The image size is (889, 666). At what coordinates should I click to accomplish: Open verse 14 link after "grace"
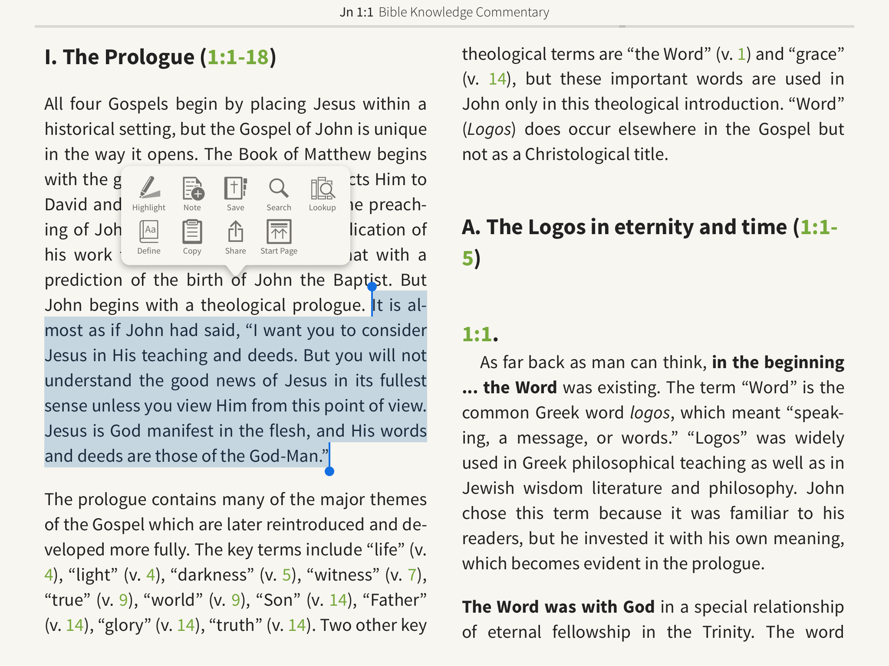click(497, 79)
